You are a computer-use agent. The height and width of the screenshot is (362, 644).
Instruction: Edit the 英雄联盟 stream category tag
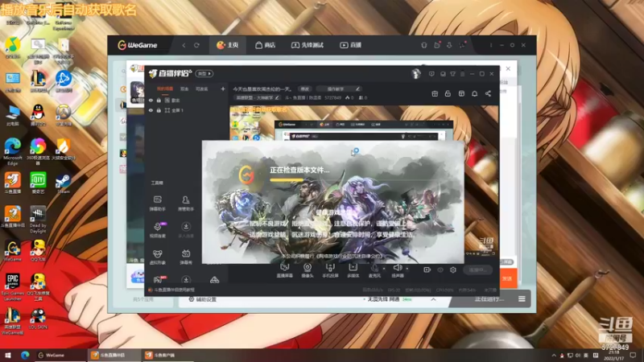[258, 97]
